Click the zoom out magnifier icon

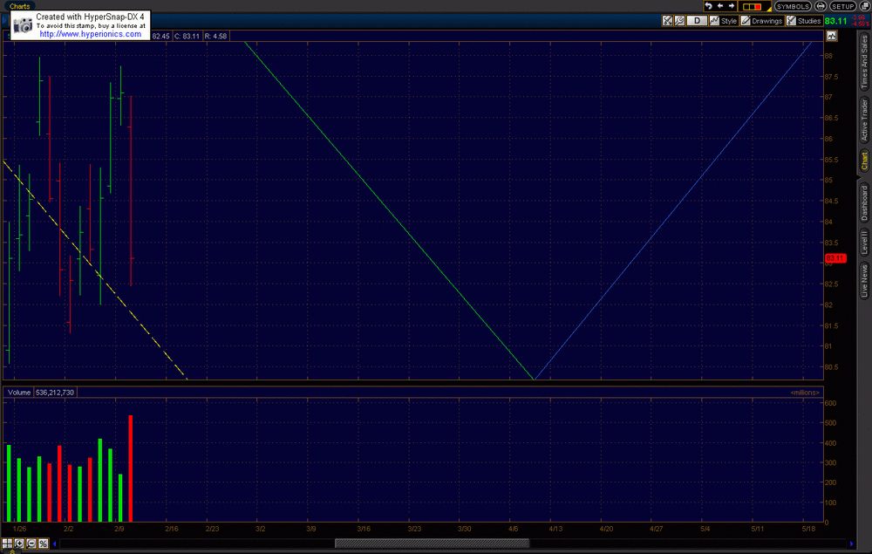(x=31, y=544)
